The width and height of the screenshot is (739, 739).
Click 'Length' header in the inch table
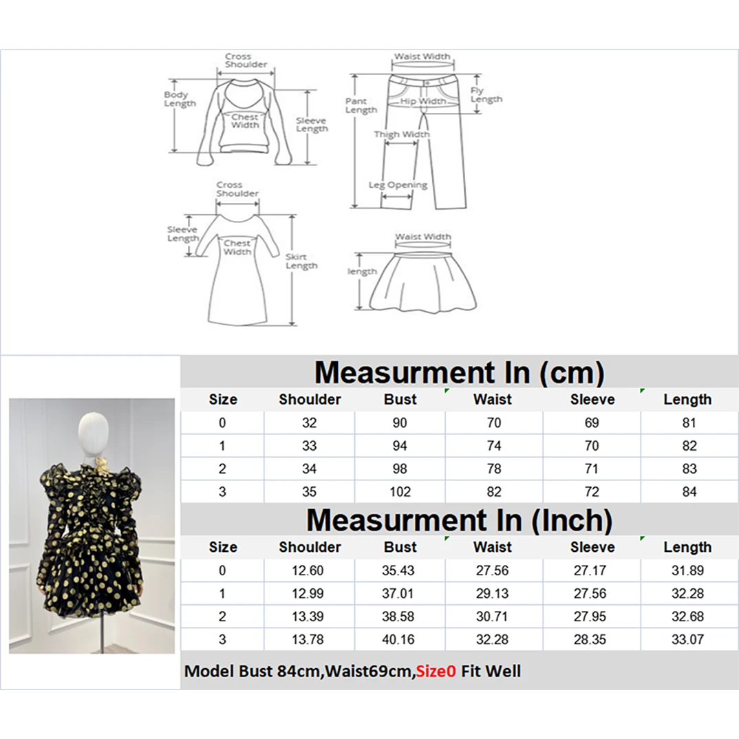click(x=687, y=547)
